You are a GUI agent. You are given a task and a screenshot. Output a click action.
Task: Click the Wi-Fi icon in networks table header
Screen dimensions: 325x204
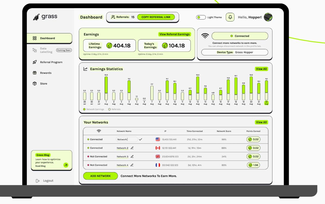click(99, 131)
